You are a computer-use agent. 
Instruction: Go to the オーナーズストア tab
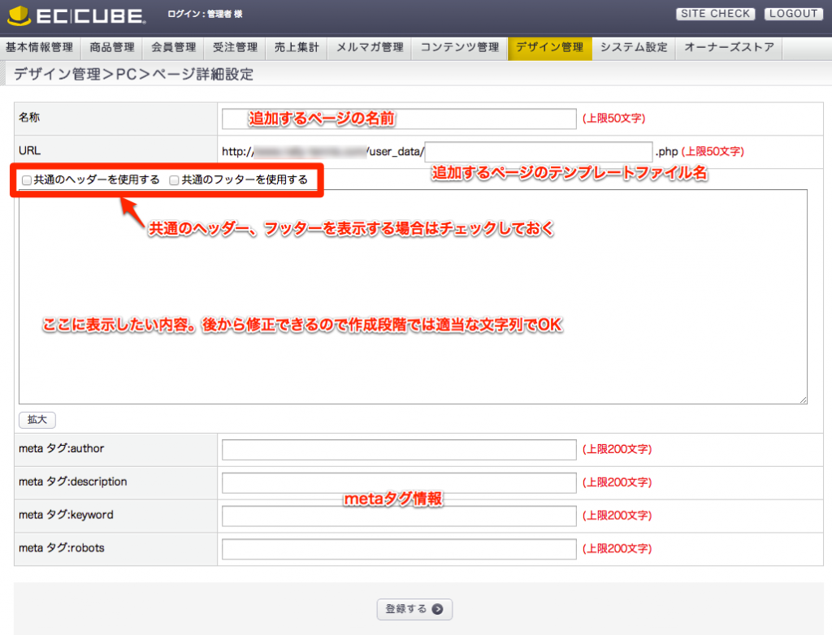729,48
